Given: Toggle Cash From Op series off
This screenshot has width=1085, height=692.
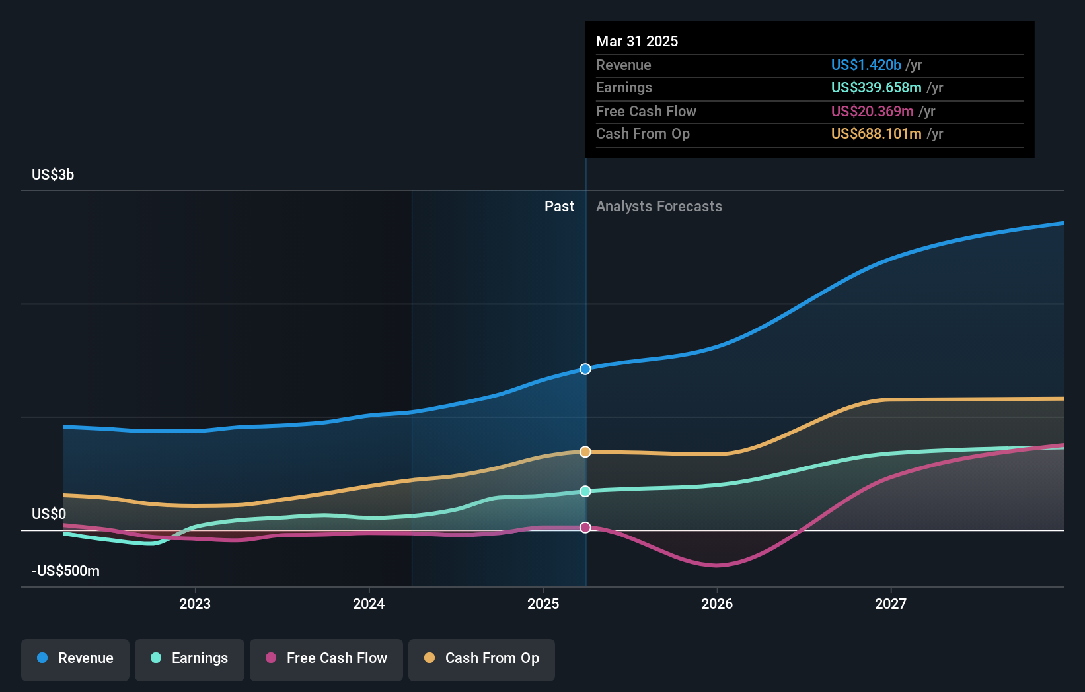Looking at the screenshot, I should point(481,658).
